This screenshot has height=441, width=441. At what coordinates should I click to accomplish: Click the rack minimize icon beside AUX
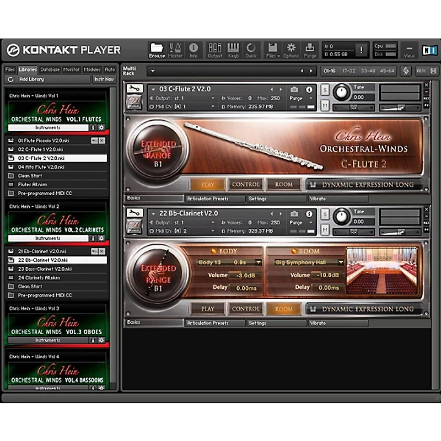[x=433, y=71]
